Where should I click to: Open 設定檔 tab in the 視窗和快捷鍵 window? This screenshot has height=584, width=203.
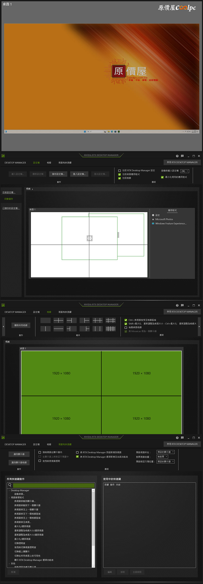tap(36, 445)
